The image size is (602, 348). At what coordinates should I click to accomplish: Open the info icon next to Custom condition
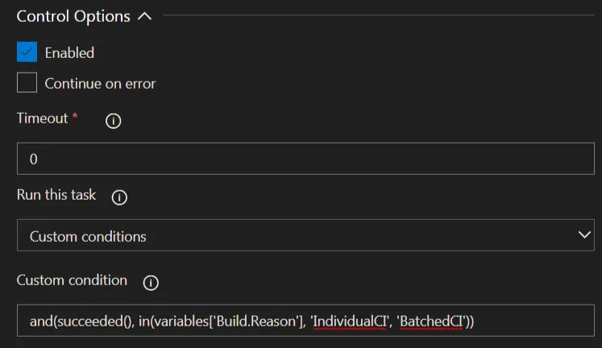click(x=151, y=283)
